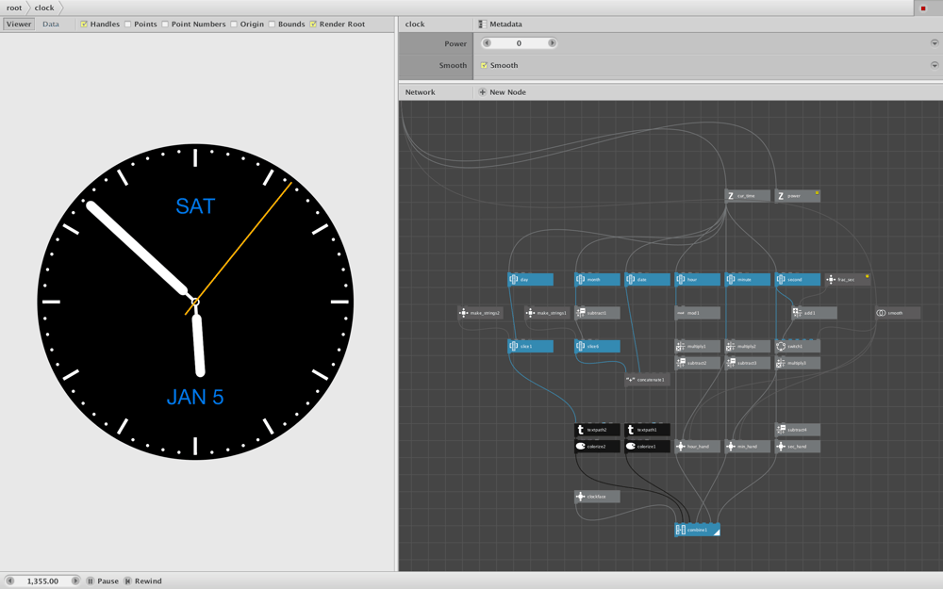Increase the Power value with right arrow
This screenshot has height=589, width=943.
[x=552, y=43]
